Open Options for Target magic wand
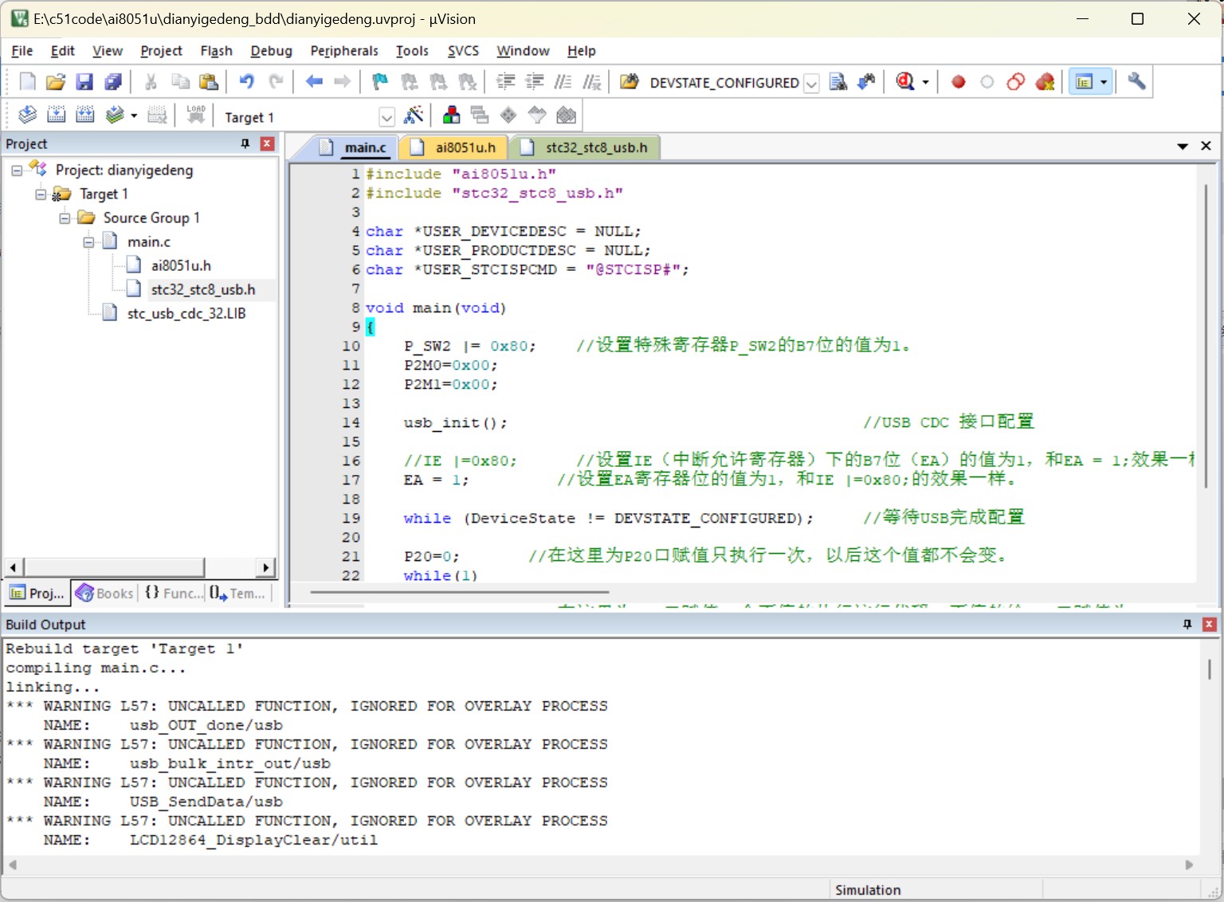Viewport: 1224px width, 902px height. pyautogui.click(x=414, y=116)
